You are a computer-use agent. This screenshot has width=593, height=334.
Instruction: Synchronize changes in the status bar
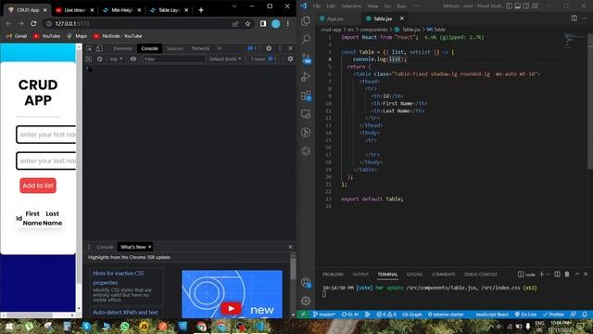click(350, 315)
